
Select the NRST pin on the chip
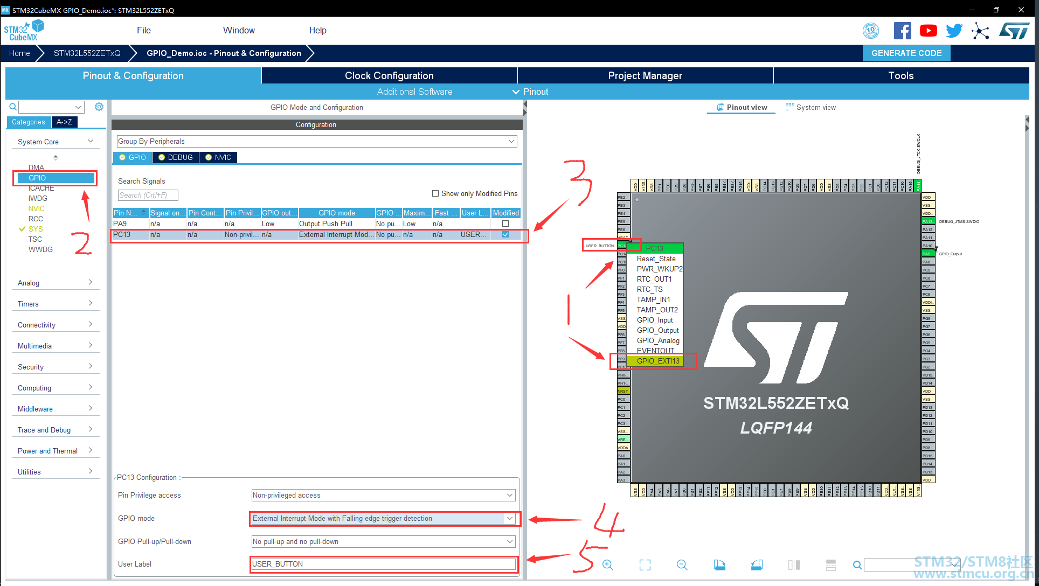point(622,391)
